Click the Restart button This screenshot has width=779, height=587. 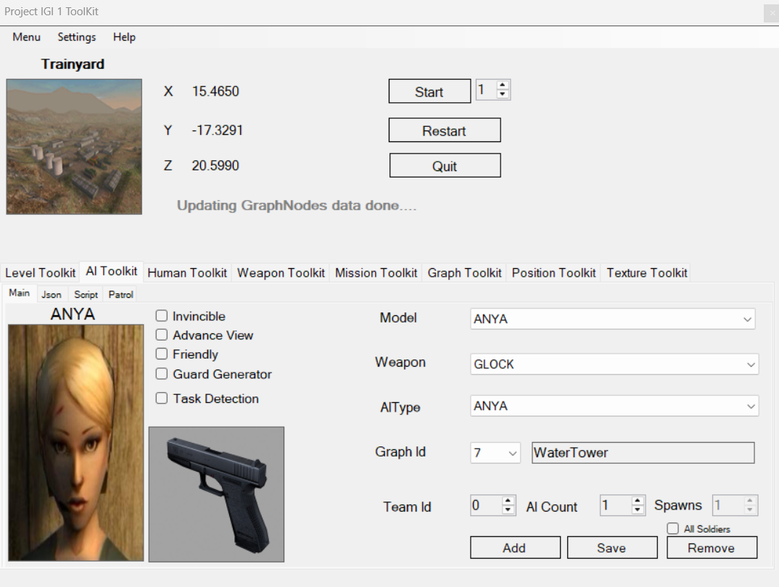(445, 130)
